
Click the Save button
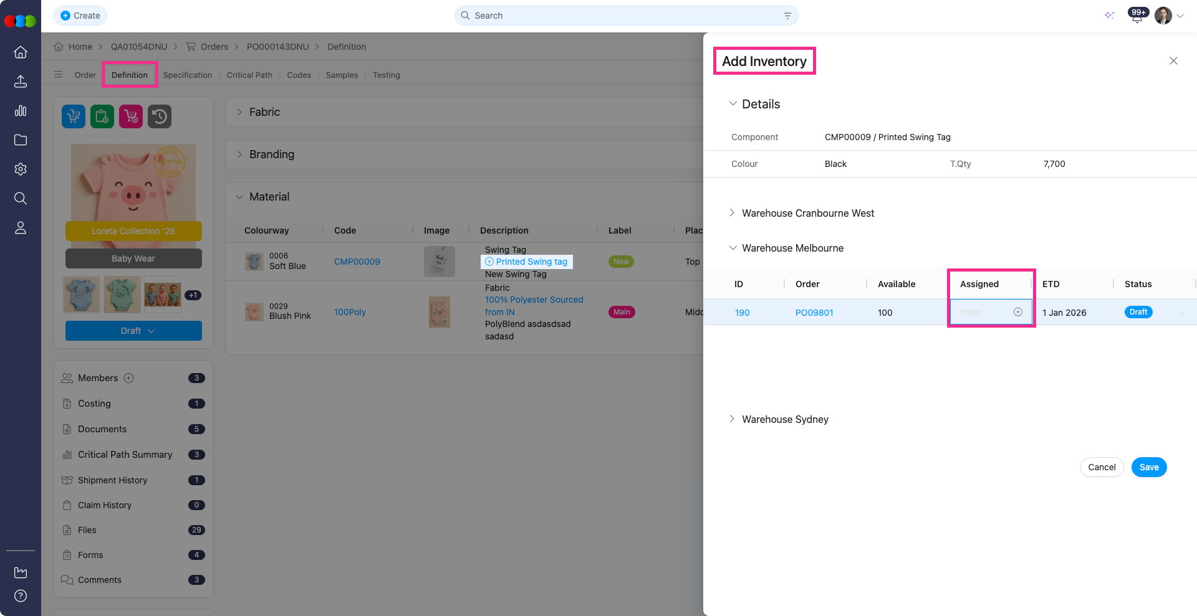pos(1148,467)
